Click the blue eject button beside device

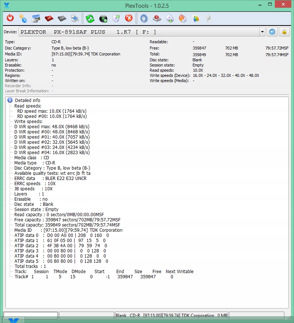click(272, 32)
